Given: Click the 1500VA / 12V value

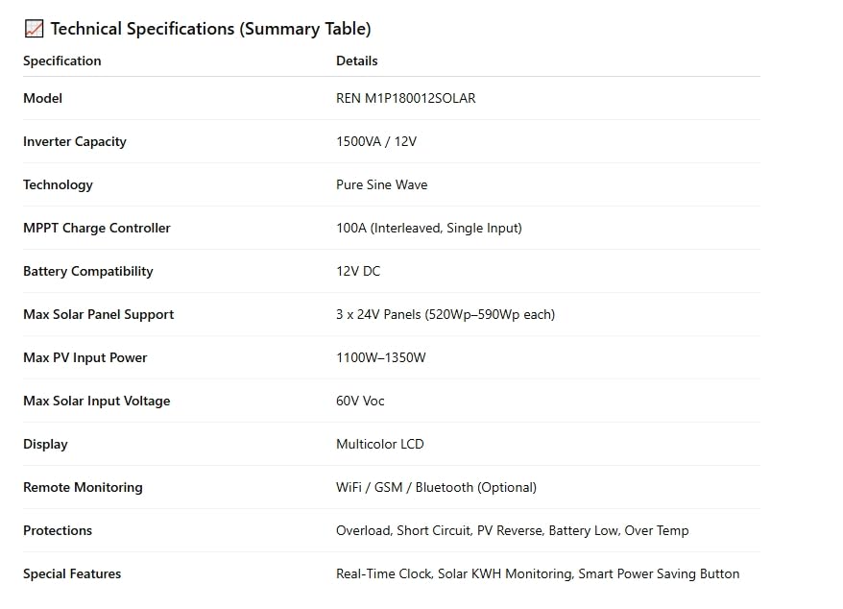Looking at the screenshot, I should click(x=376, y=141).
